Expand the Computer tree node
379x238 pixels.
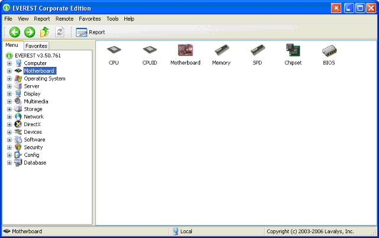click(x=9, y=63)
